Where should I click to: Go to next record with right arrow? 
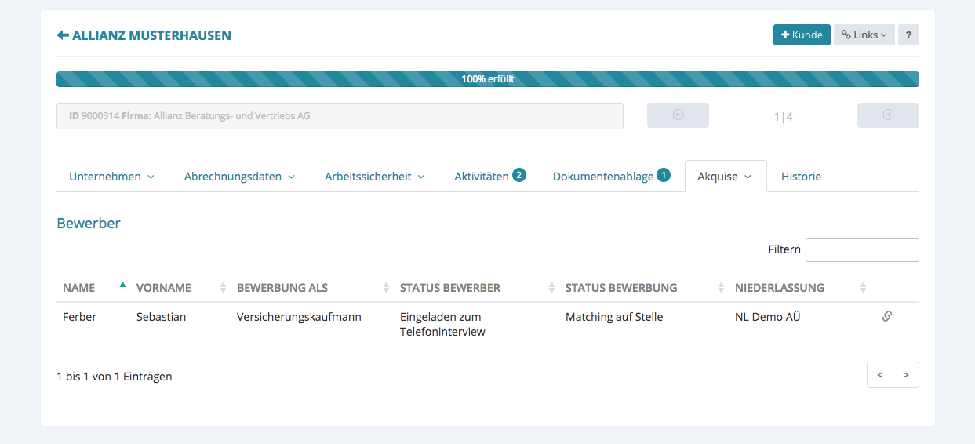pos(888,115)
